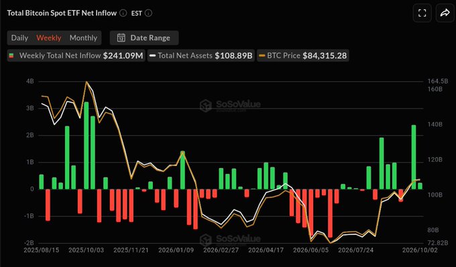Select the 2026/10/02 x-axis date label
This screenshot has width=456, height=267.
coord(420,250)
